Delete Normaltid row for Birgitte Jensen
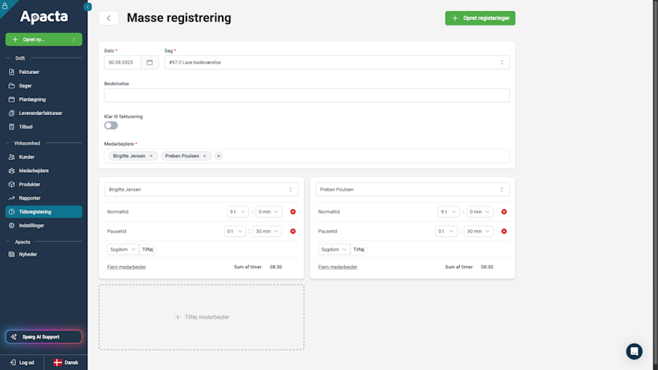Viewport: 658px width, 370px height. (293, 212)
